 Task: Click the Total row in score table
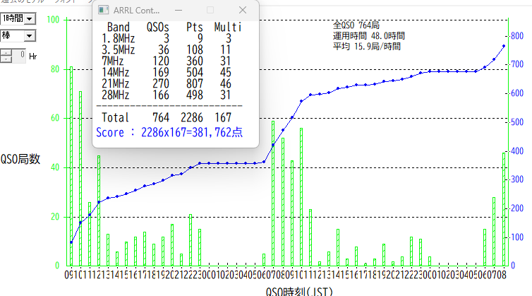click(x=169, y=117)
